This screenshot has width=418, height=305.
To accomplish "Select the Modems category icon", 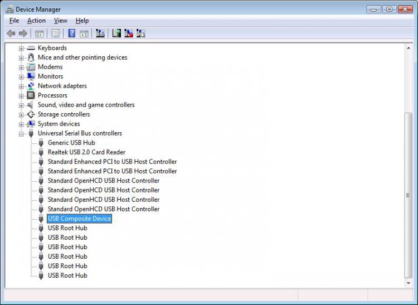I will tap(31, 67).
